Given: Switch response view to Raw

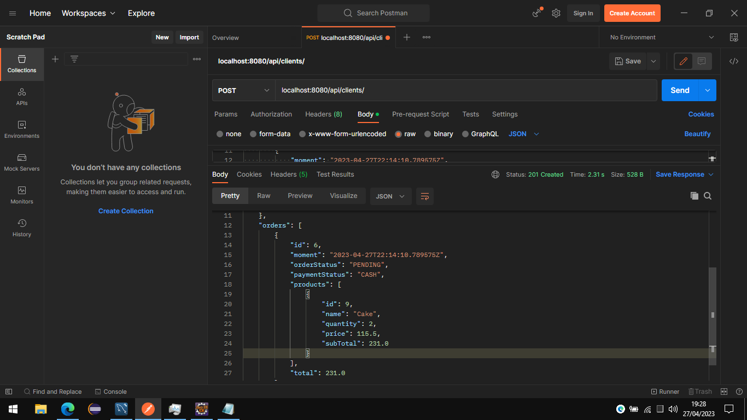Looking at the screenshot, I should click(x=264, y=196).
